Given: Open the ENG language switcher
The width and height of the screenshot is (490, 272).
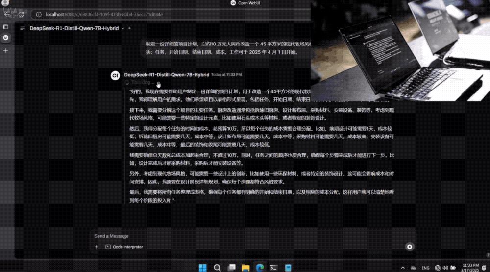Looking at the screenshot, I should tap(425, 268).
